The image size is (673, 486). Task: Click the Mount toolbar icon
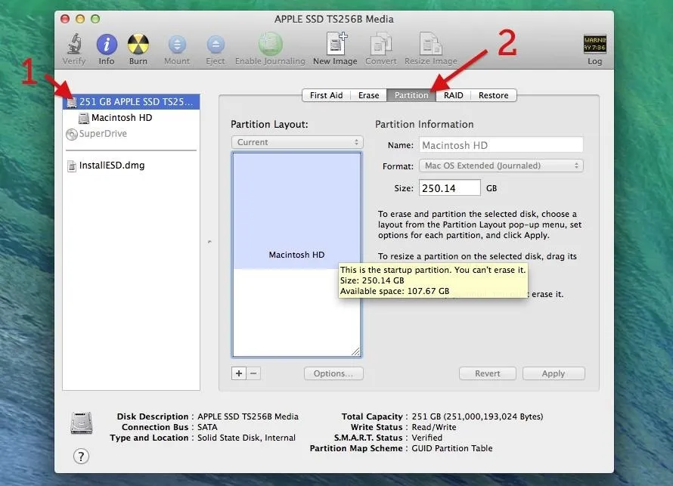[x=177, y=44]
